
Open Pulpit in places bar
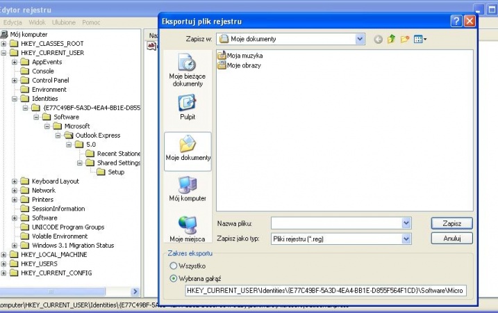pos(188,107)
